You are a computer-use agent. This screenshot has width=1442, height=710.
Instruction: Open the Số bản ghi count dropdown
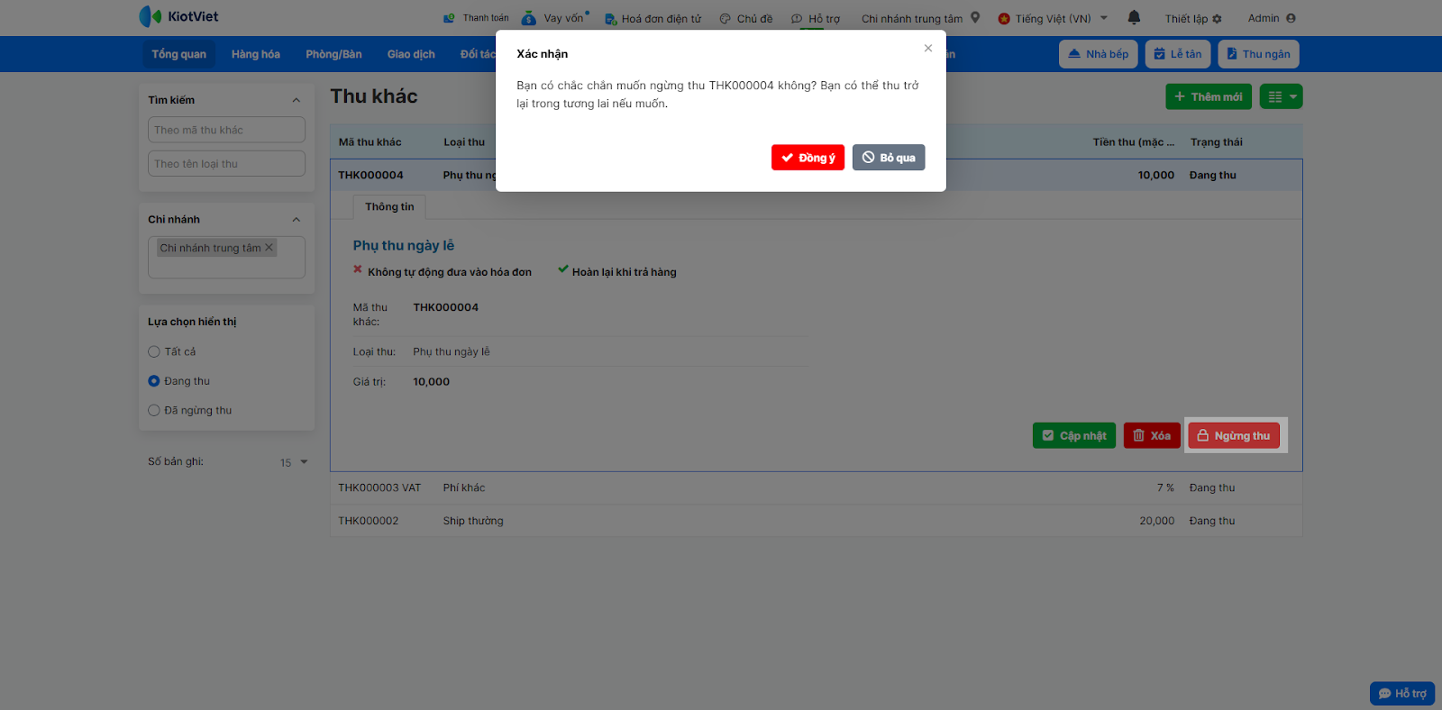[294, 462]
